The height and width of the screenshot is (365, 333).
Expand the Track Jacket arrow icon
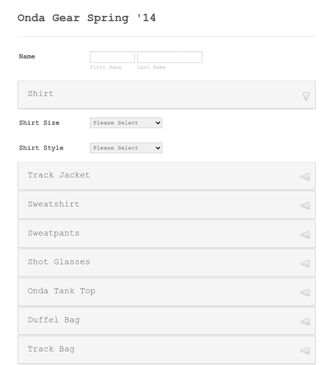click(x=305, y=177)
